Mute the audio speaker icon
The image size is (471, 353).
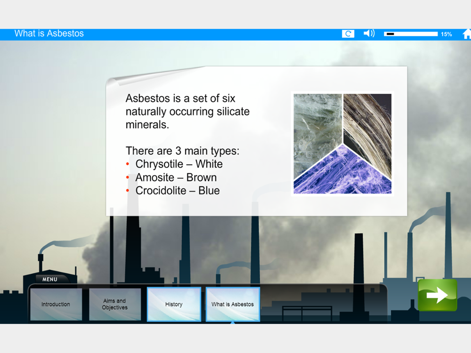pos(369,33)
